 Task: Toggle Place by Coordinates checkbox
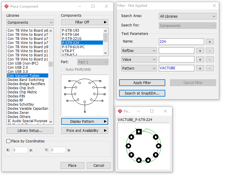(8, 141)
